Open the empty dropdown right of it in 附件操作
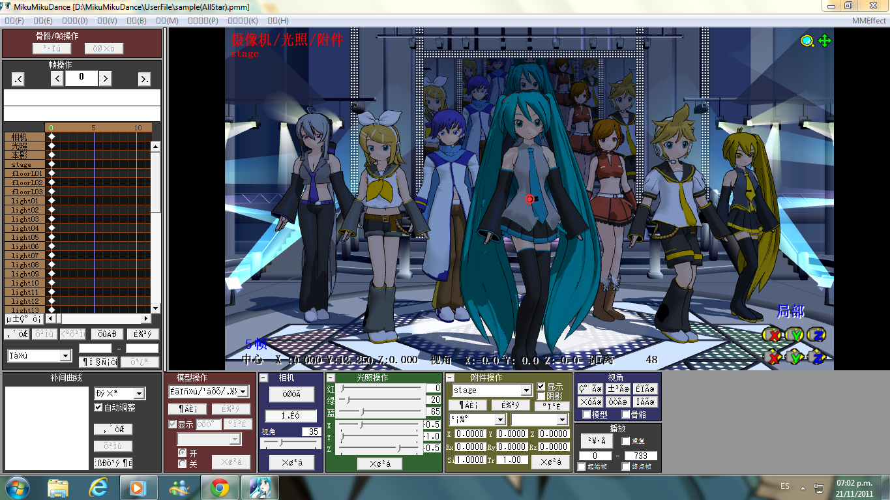This screenshot has width=890, height=500. tap(539, 420)
